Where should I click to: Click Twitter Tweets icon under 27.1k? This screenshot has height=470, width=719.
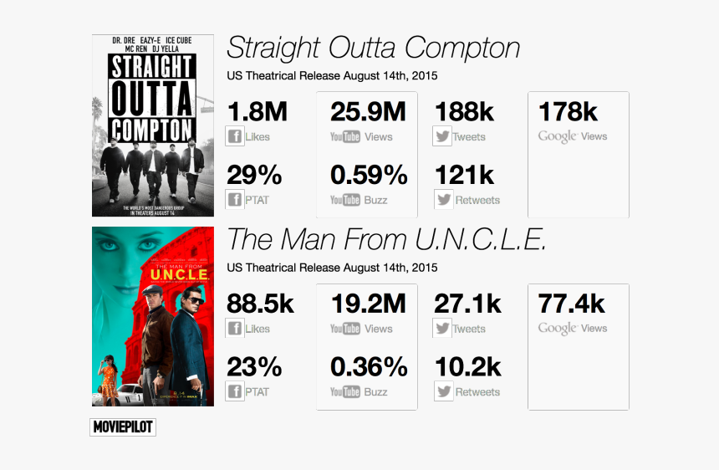pyautogui.click(x=442, y=329)
